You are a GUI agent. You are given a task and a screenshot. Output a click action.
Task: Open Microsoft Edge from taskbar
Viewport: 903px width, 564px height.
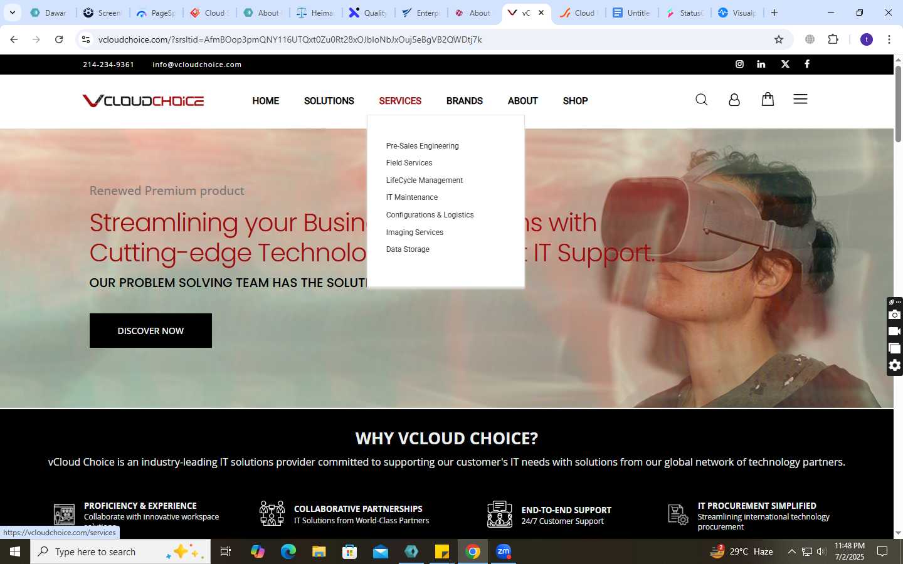point(288,551)
